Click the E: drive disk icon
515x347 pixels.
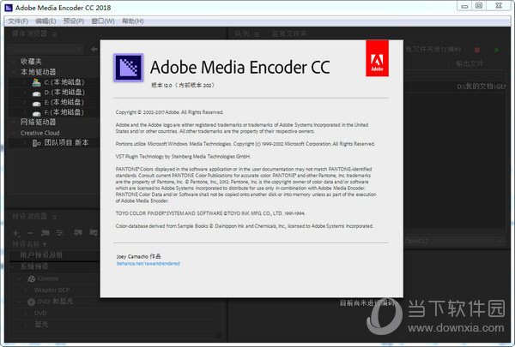(36, 104)
